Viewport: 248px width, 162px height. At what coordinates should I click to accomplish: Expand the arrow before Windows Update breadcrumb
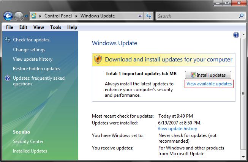[76, 16]
